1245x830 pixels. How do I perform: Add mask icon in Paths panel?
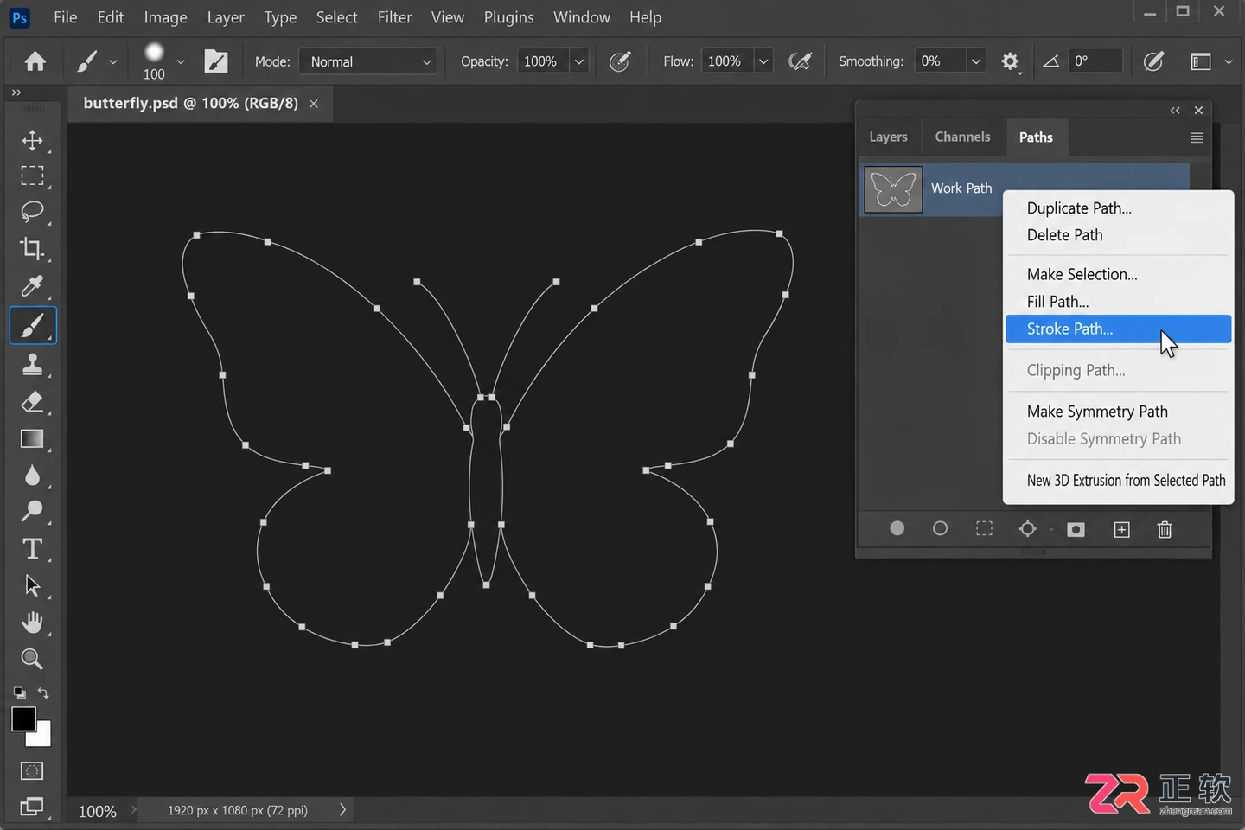1076,529
